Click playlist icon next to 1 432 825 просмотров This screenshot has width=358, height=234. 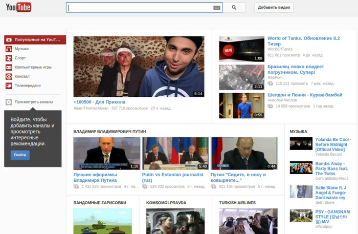pos(76,186)
